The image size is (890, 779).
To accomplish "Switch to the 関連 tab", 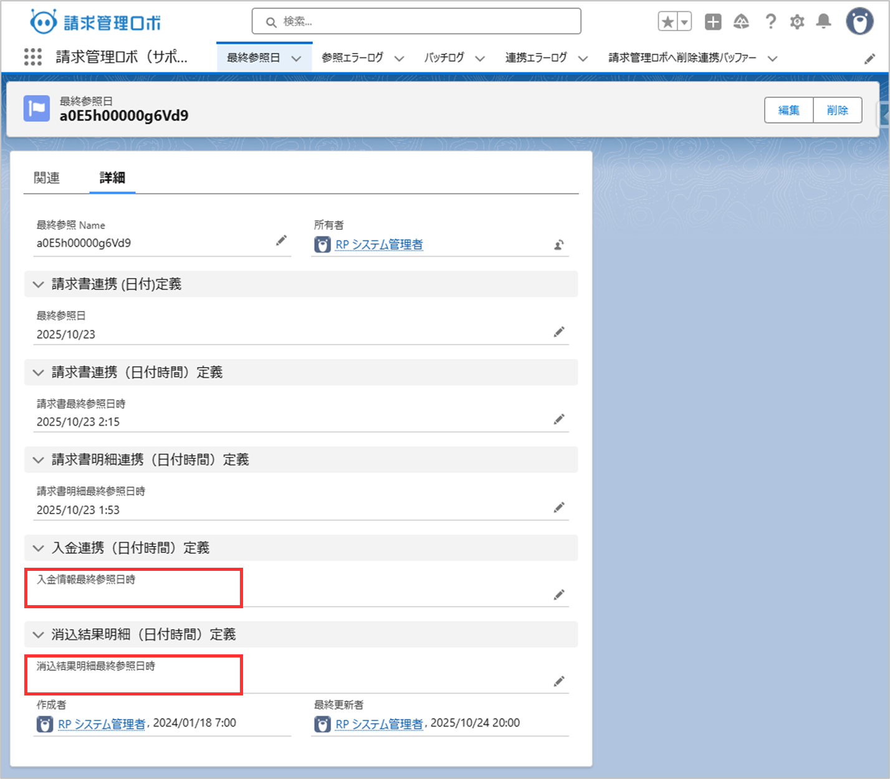I will click(x=47, y=178).
